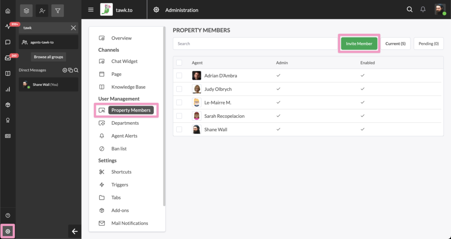Click the search magnifier icon in header
Screen dimensions: 451x239
pos(410,10)
